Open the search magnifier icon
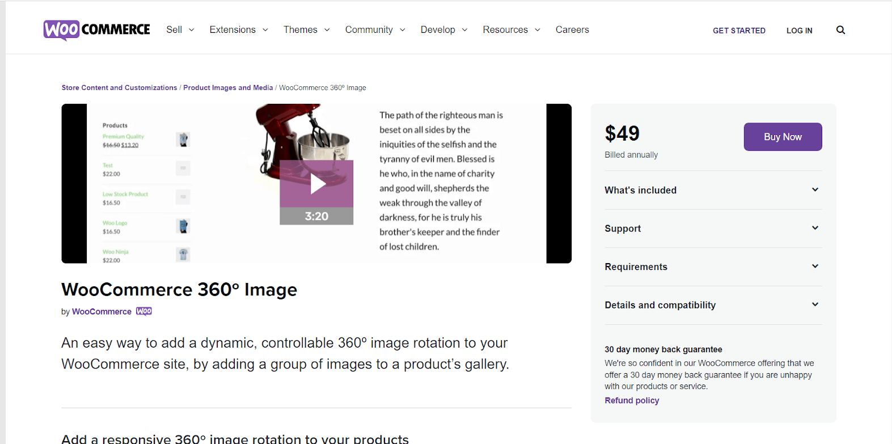The width and height of the screenshot is (892, 444). point(840,30)
